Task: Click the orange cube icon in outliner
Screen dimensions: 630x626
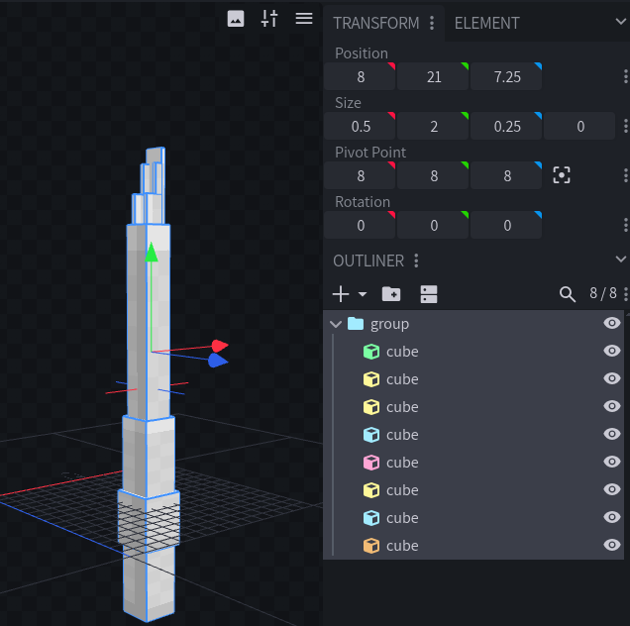Action: click(x=371, y=546)
